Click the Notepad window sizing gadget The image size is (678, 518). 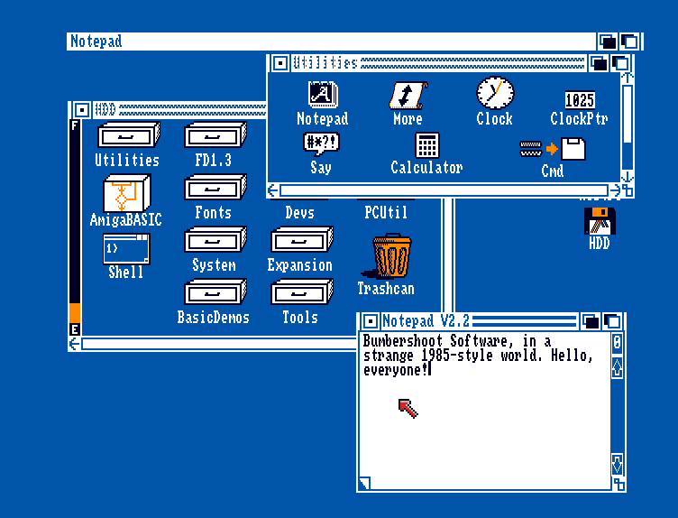[618, 484]
